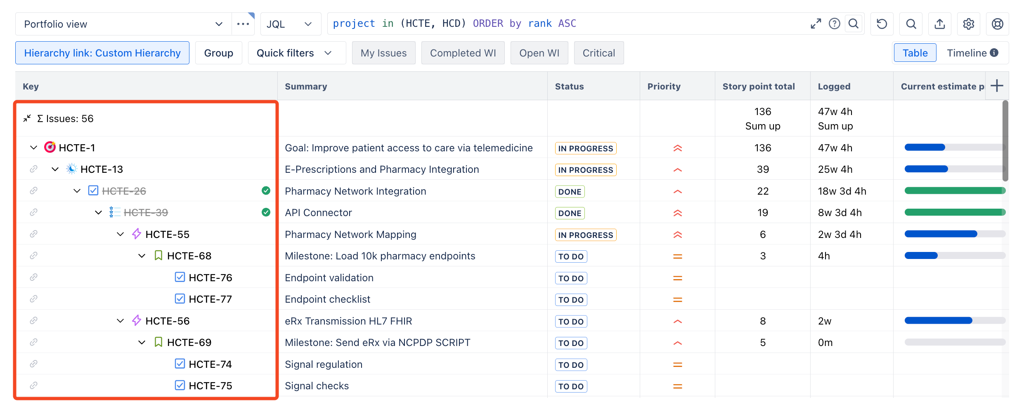
Task: Collapse the HCTE-69 row
Action: [x=142, y=342]
